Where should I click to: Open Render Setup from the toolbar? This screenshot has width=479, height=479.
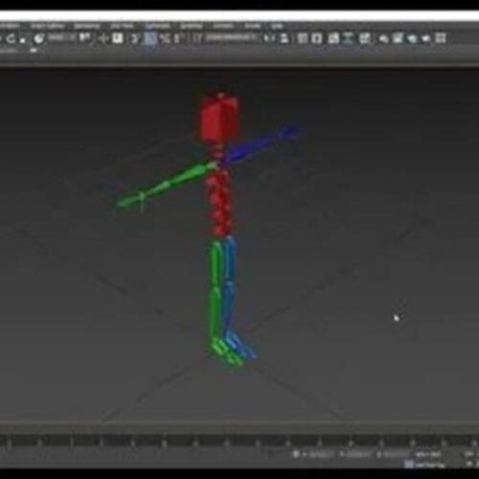click(398, 38)
